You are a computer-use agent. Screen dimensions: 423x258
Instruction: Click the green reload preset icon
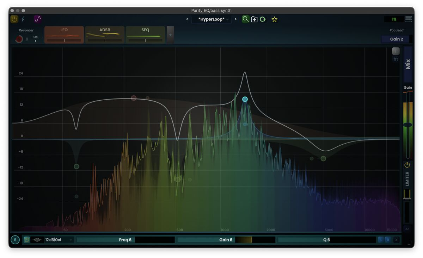pos(263,19)
